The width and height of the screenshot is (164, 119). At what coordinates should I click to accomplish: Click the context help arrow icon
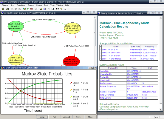[58, 9]
